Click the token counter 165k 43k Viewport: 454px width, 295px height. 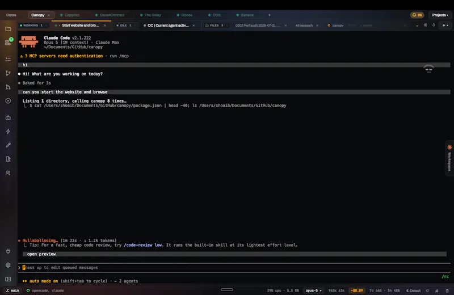(336, 290)
